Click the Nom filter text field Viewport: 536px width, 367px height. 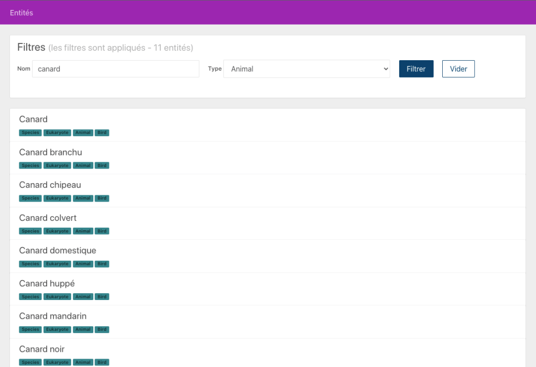tap(115, 69)
